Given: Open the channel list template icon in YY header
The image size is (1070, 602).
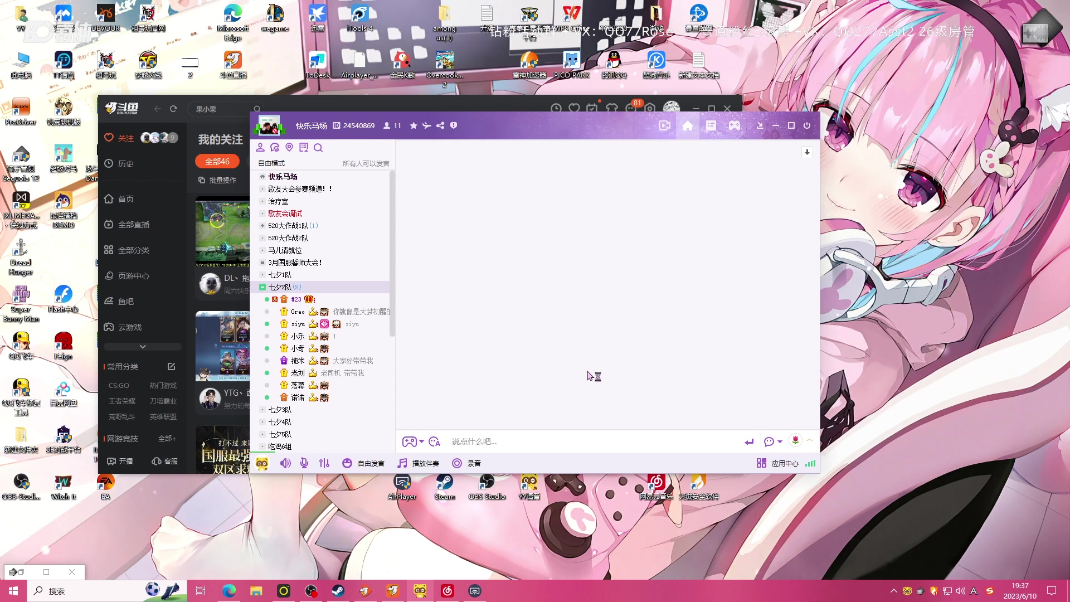Looking at the screenshot, I should point(711,126).
